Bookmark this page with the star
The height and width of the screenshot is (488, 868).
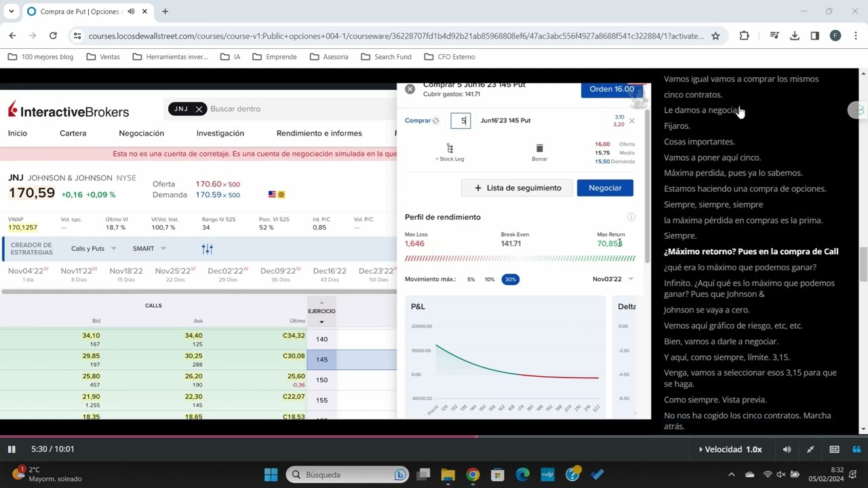tap(715, 36)
